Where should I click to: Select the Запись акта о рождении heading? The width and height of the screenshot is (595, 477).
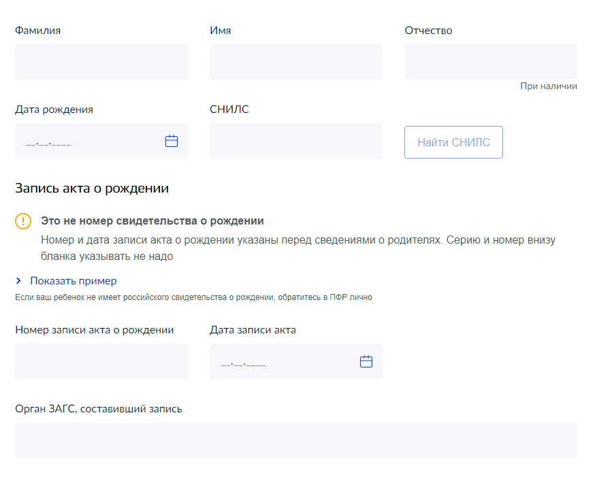click(92, 188)
